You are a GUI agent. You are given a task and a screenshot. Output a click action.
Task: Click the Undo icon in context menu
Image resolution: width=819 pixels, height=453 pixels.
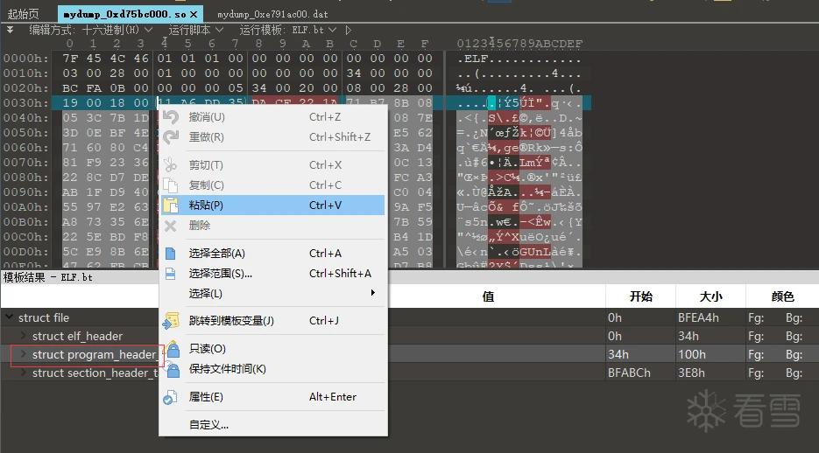170,117
